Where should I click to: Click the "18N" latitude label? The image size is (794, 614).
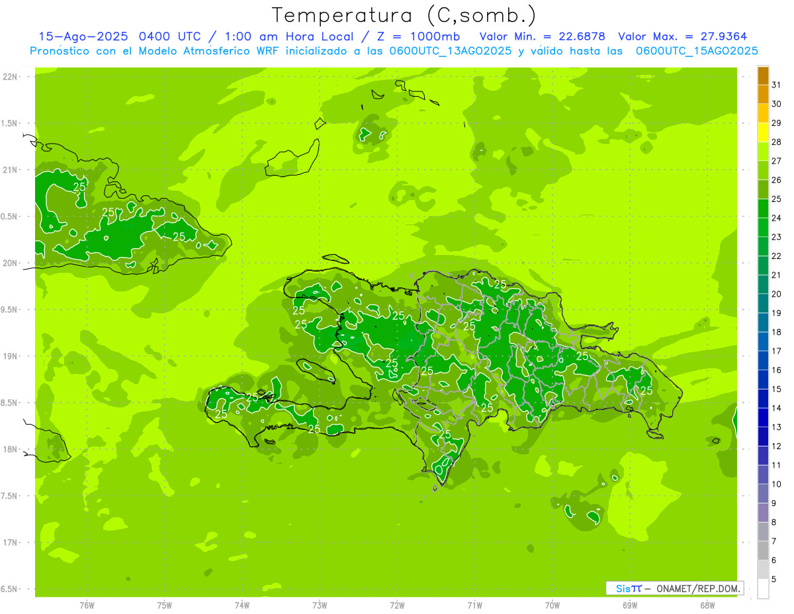point(11,449)
